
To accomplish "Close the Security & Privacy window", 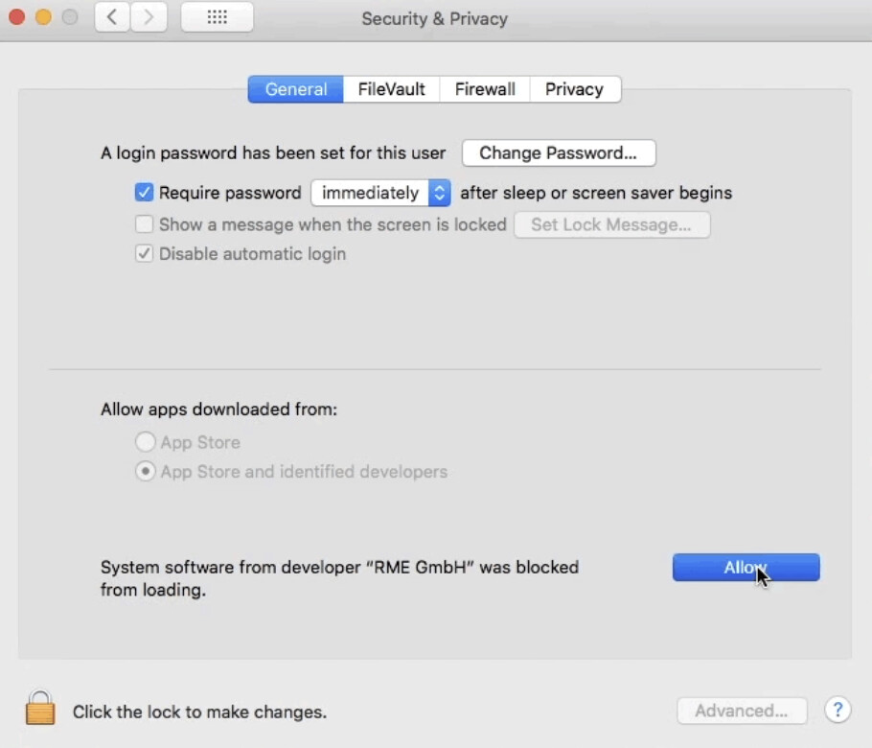I will click(16, 18).
